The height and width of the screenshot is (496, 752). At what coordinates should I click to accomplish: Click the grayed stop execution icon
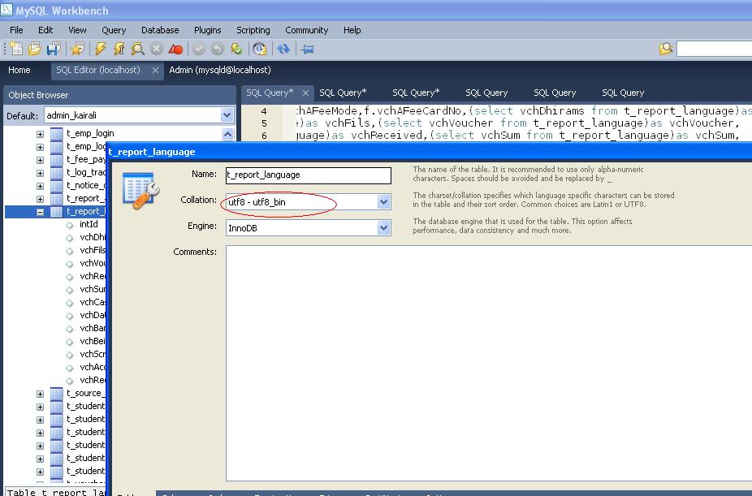[157, 49]
